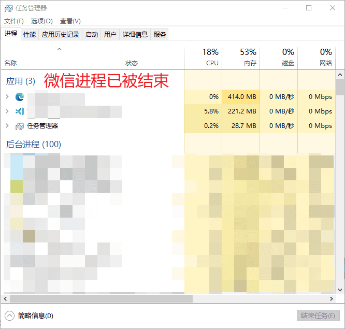Click the Task Manager title bar icon

[x=9, y=8]
